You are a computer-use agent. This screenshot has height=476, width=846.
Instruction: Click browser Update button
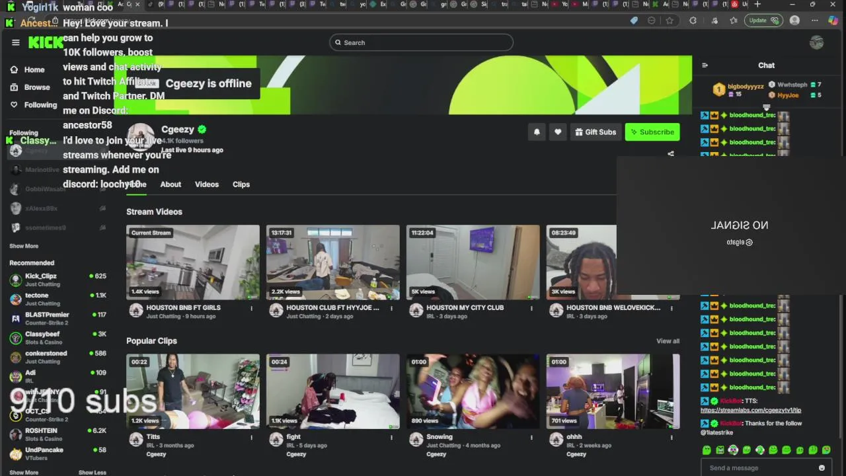point(763,20)
